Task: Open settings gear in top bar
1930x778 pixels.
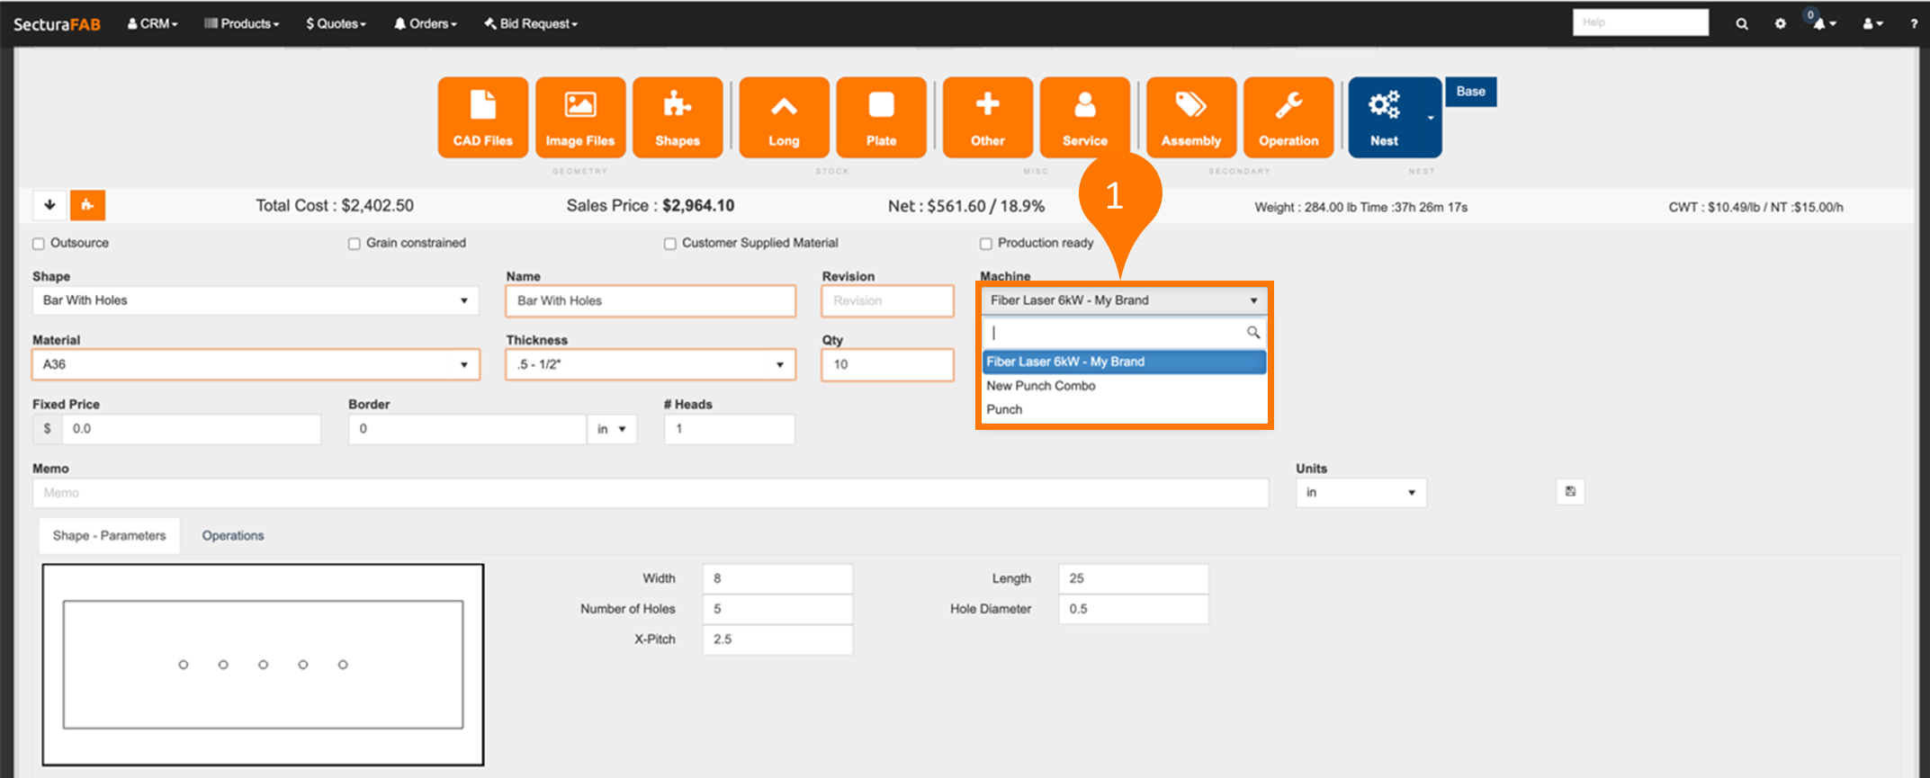Action: click(1780, 24)
